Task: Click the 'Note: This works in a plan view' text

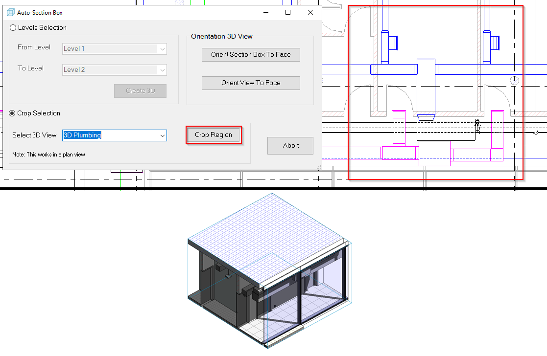Action: 48,155
